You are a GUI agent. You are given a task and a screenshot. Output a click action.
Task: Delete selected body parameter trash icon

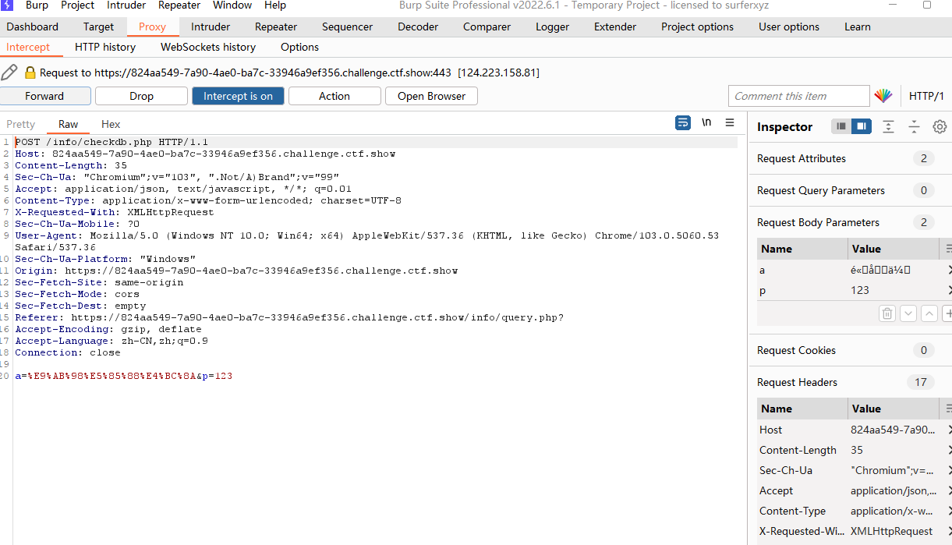click(887, 313)
